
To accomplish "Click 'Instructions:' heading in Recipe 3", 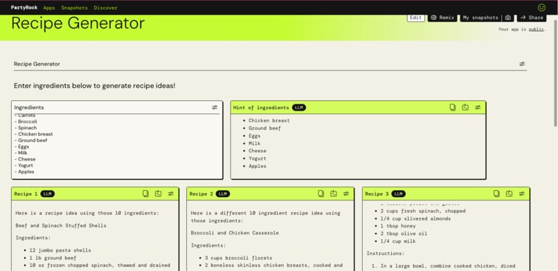I will (x=386, y=254).
